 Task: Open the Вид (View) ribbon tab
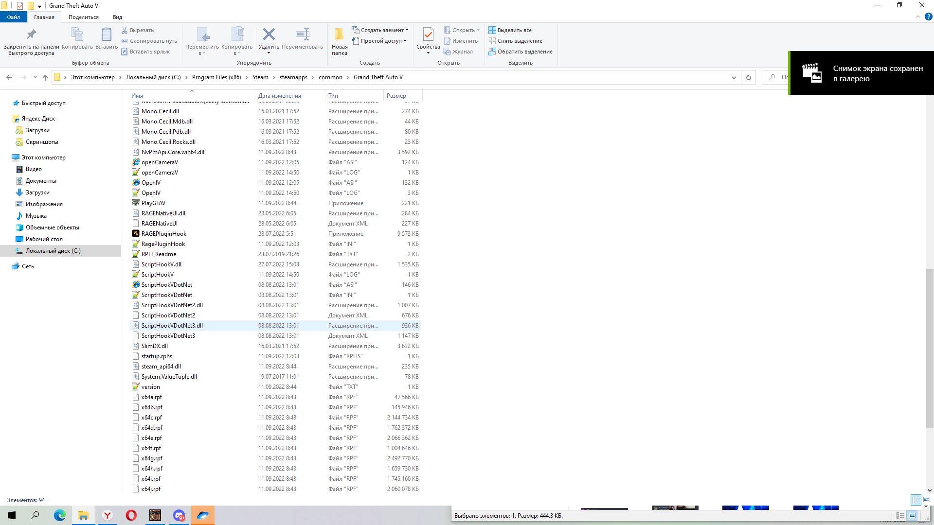point(117,17)
